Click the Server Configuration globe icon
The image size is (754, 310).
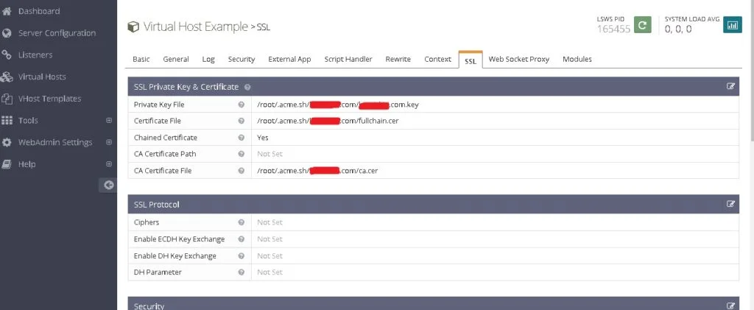coord(7,33)
